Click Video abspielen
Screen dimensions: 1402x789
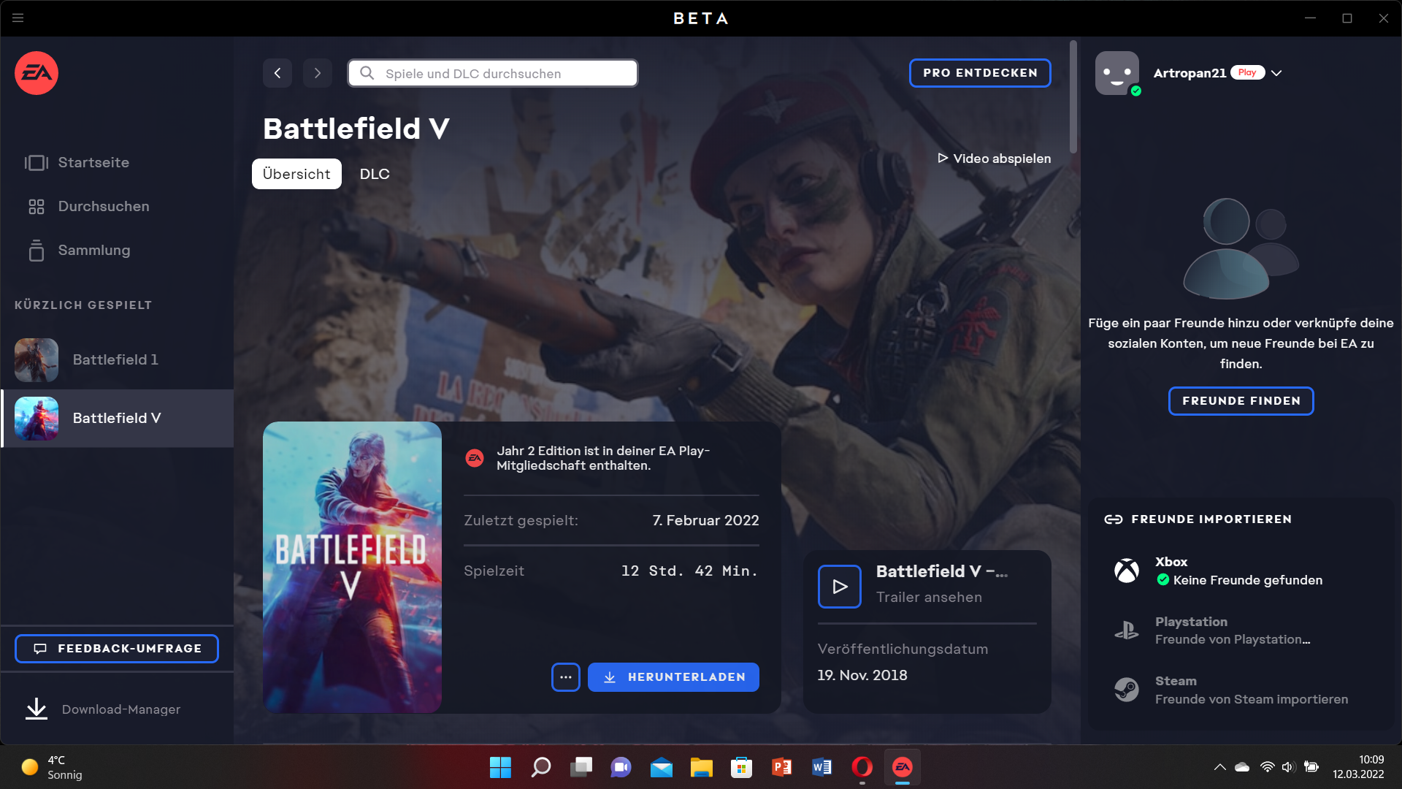[995, 159]
